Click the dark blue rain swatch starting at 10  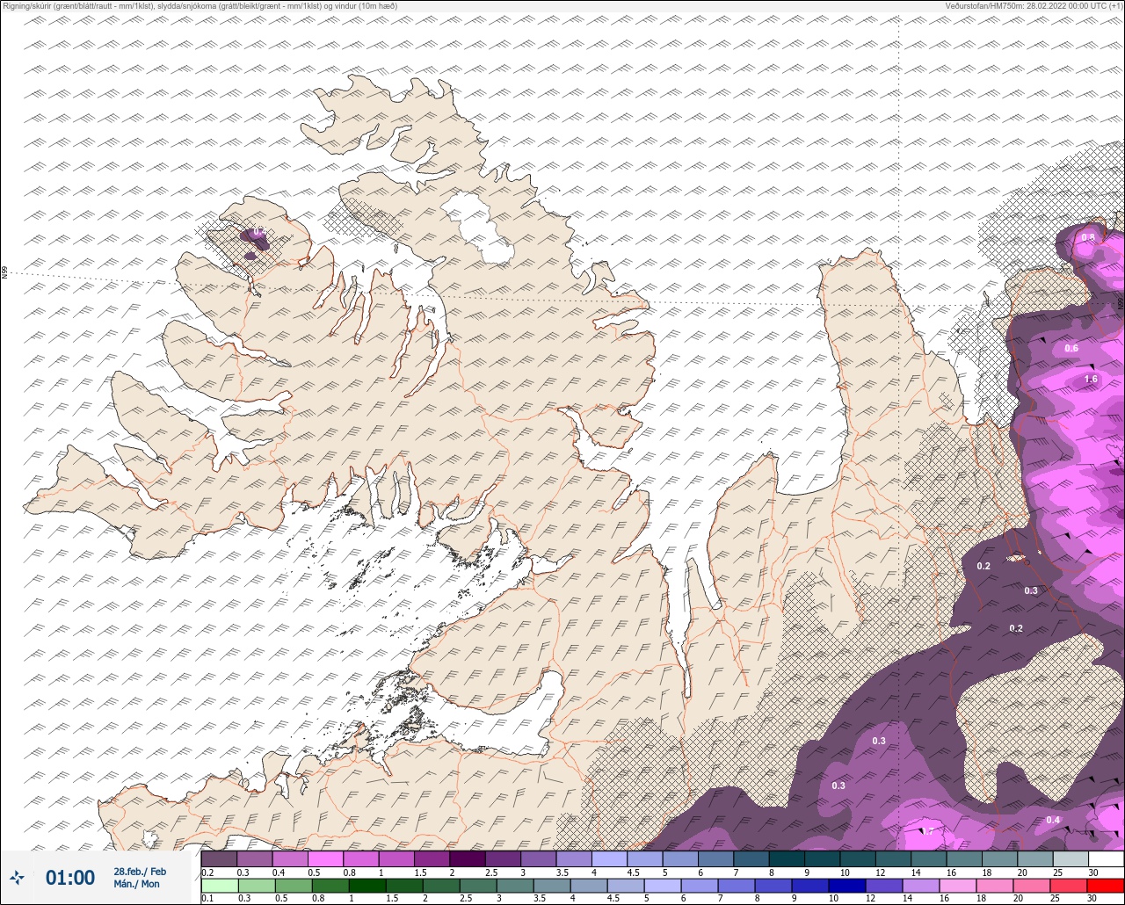(x=846, y=886)
